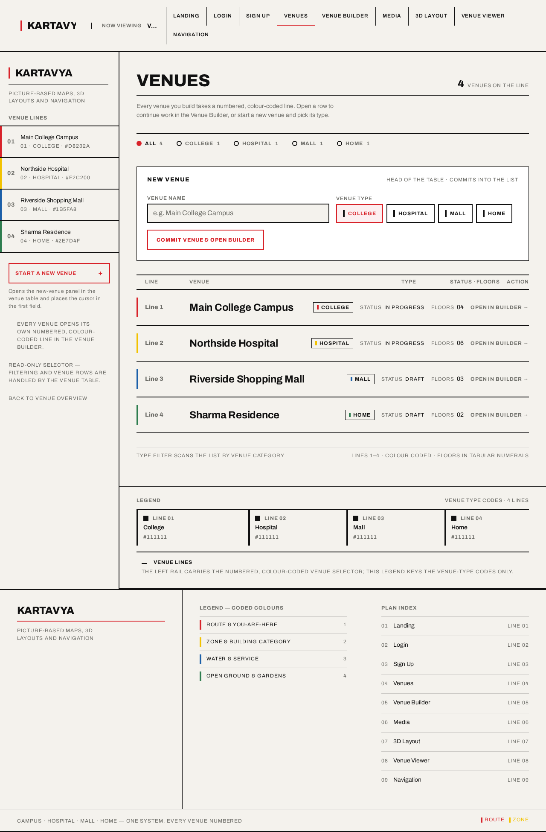Select venue line 02 Northside Hospital in the left rail

pos(60,173)
